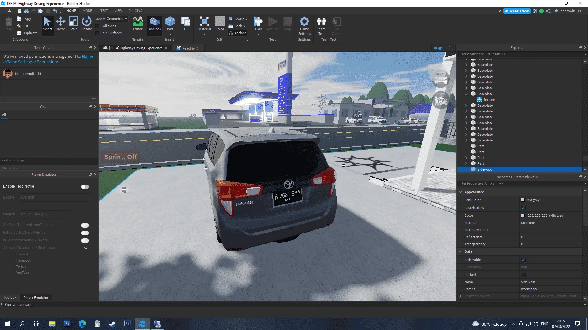
Task: Select the Select tool
Action: click(47, 24)
